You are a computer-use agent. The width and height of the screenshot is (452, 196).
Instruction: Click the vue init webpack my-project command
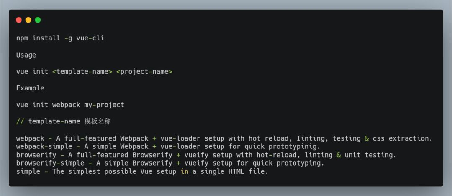click(x=70, y=105)
